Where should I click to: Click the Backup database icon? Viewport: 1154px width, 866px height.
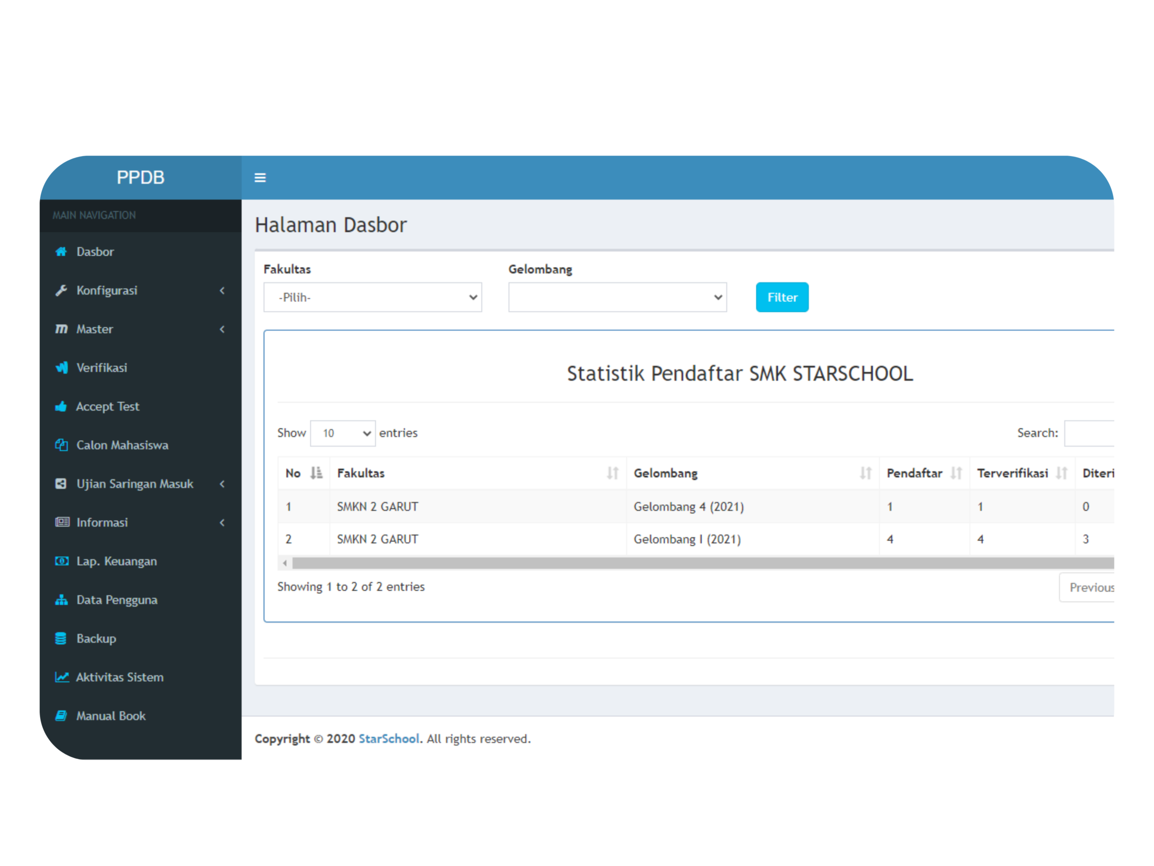point(61,638)
